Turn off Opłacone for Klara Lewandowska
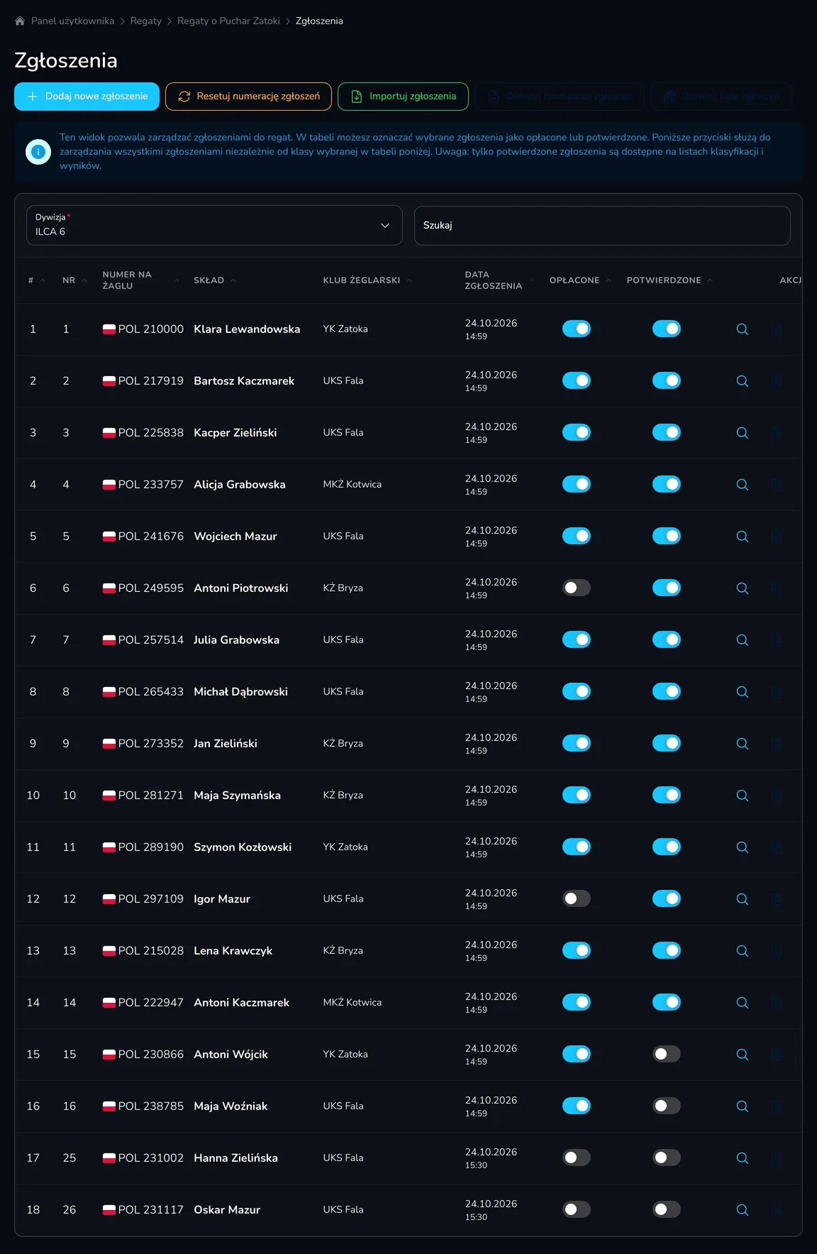817x1254 pixels. (x=577, y=329)
